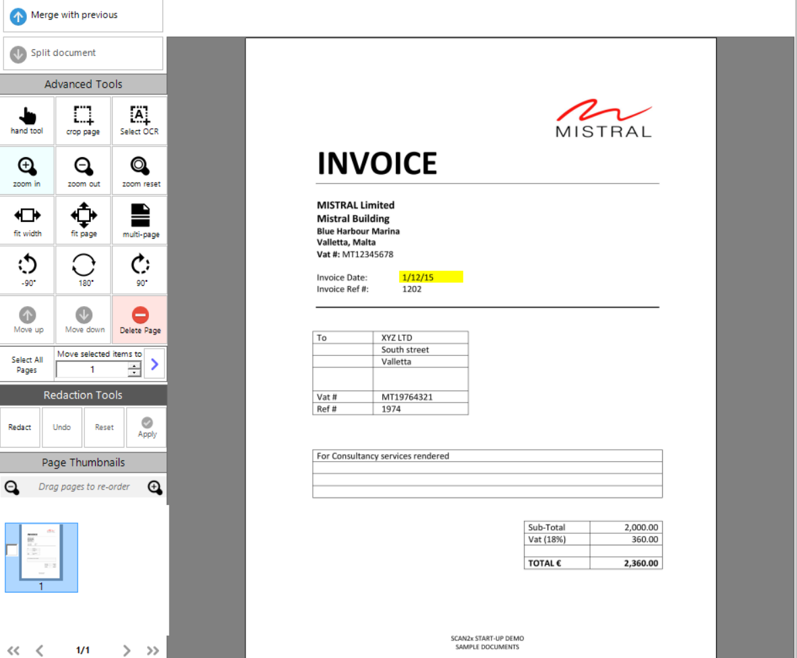797x658 pixels.
Task: Go to the first page
Action: pos(13,651)
